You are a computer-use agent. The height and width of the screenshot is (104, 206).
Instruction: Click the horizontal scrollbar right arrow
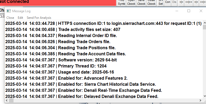pos(200,101)
